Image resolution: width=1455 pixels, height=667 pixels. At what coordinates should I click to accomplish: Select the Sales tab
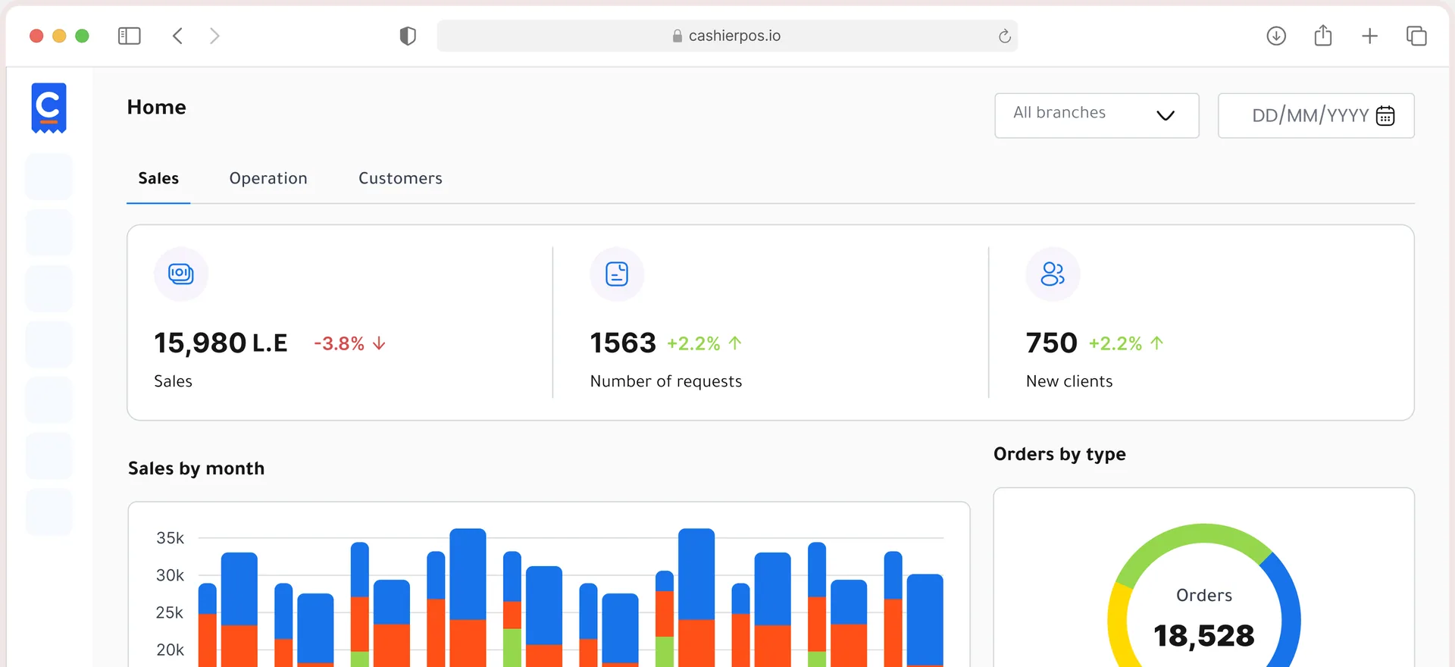(158, 178)
